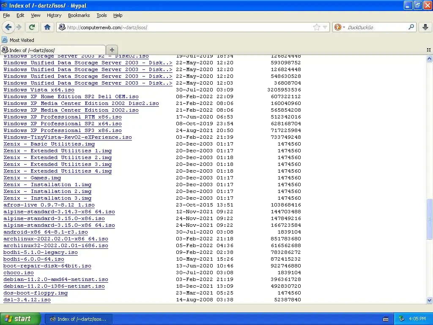
Task: Open the DuckDuckGo search engine selector
Action: tap(340, 27)
